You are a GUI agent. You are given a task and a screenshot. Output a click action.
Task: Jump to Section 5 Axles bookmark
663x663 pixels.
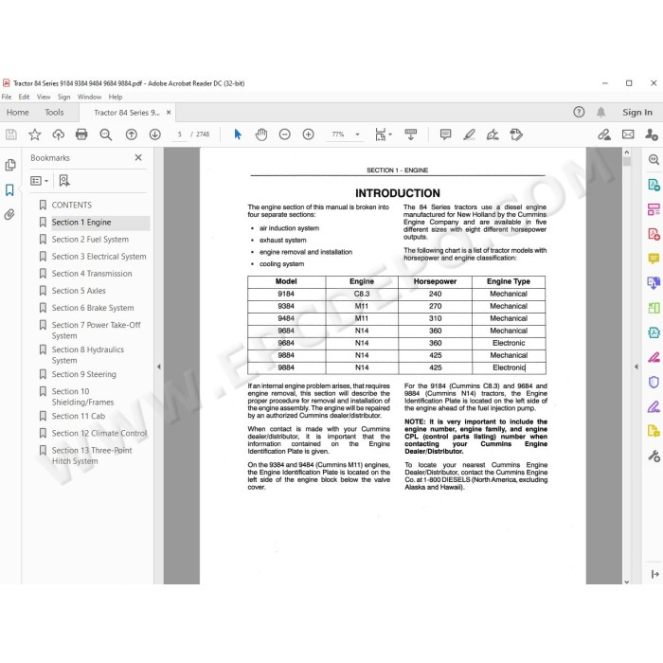(79, 291)
